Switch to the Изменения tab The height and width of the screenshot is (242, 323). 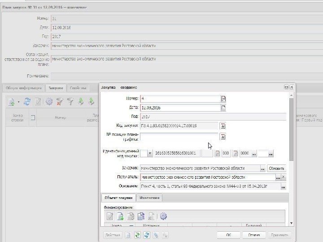click(149, 198)
